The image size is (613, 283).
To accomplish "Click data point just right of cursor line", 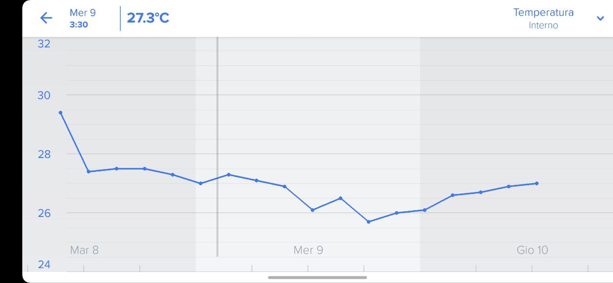I will 228,175.
